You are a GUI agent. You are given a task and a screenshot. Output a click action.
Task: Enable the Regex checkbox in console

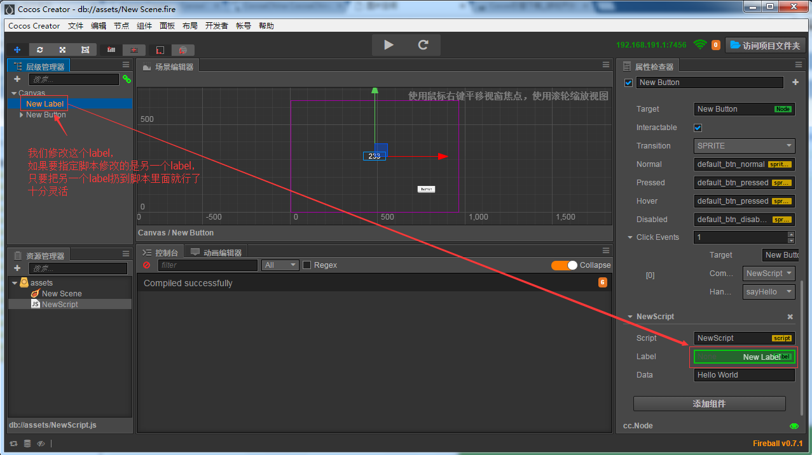[x=306, y=265]
